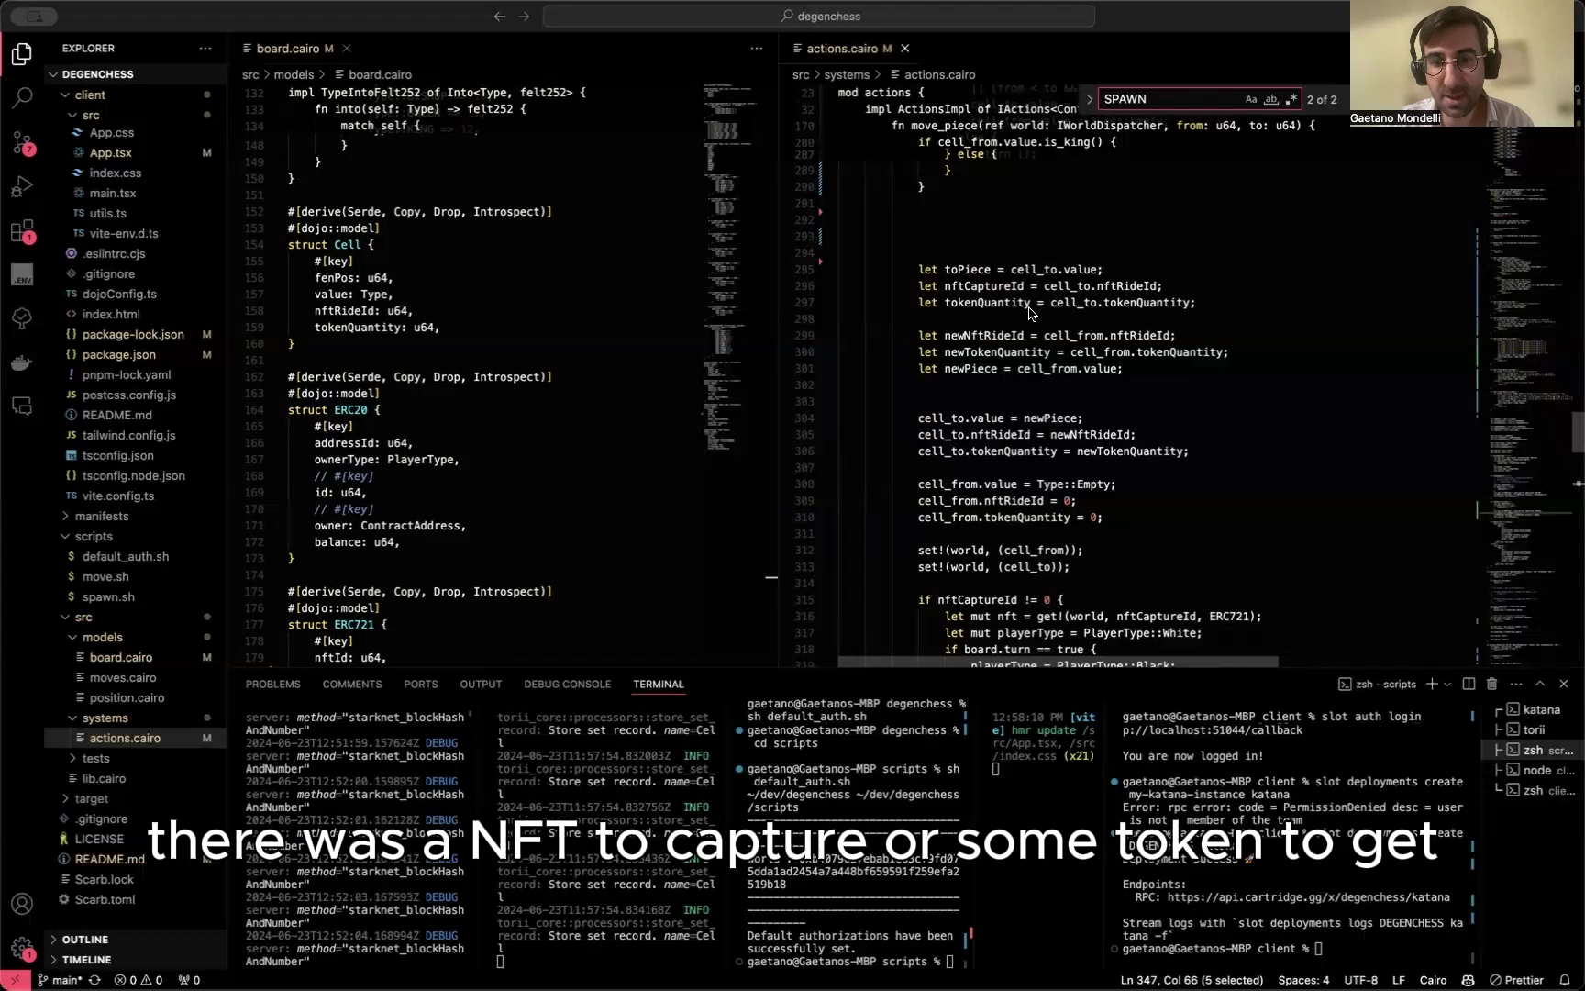
Task: Open the errors and warnings status bar item
Action: tap(139, 980)
